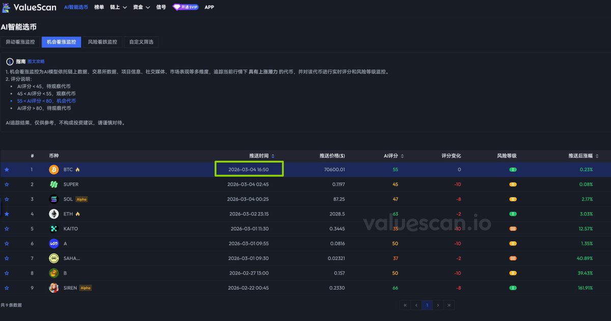Image resolution: width=611 pixels, height=321 pixels.
Task: Click the BTC coin name
Action: click(68, 169)
